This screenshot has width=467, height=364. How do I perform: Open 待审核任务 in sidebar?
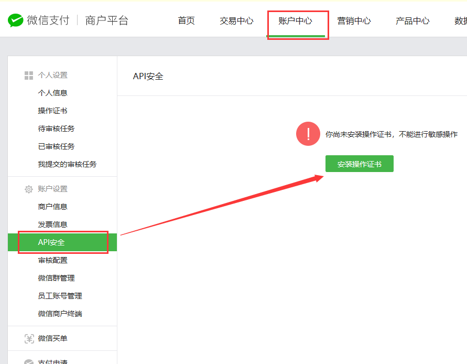[x=56, y=129]
